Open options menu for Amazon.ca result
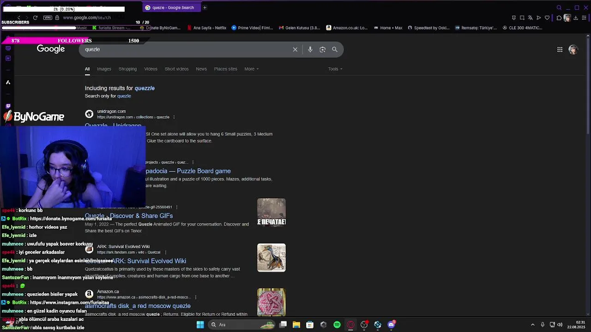This screenshot has width=591, height=332. [195, 297]
